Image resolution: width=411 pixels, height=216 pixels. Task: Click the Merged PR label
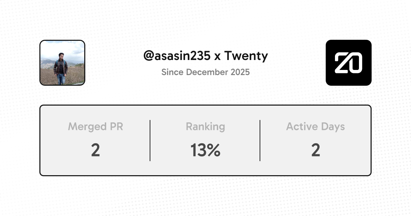[95, 127]
